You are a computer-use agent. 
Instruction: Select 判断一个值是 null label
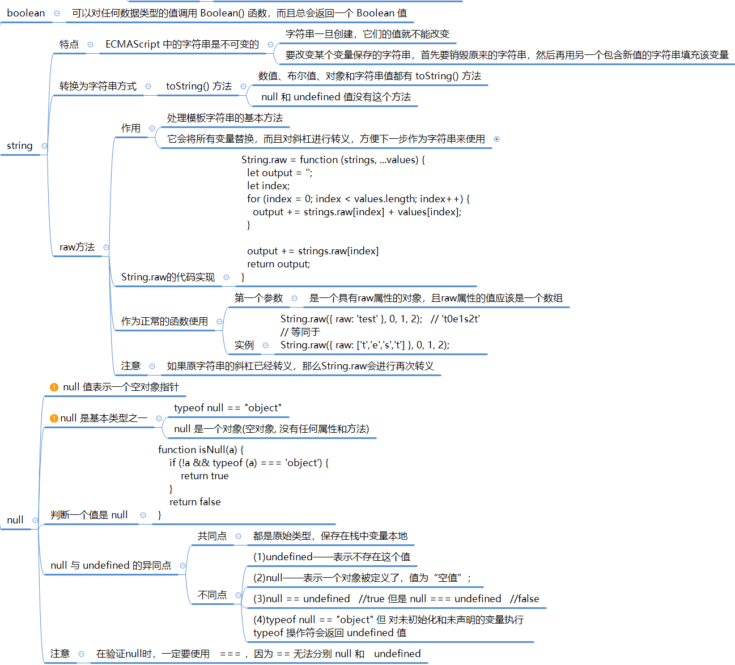(x=89, y=515)
